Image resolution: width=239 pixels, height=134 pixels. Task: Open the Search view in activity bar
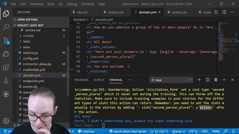point(6,27)
